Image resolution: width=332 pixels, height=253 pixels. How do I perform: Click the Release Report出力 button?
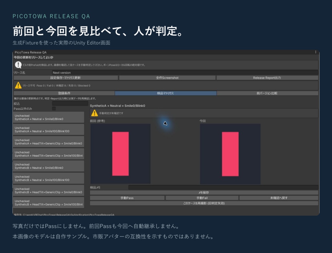pyautogui.click(x=267, y=78)
